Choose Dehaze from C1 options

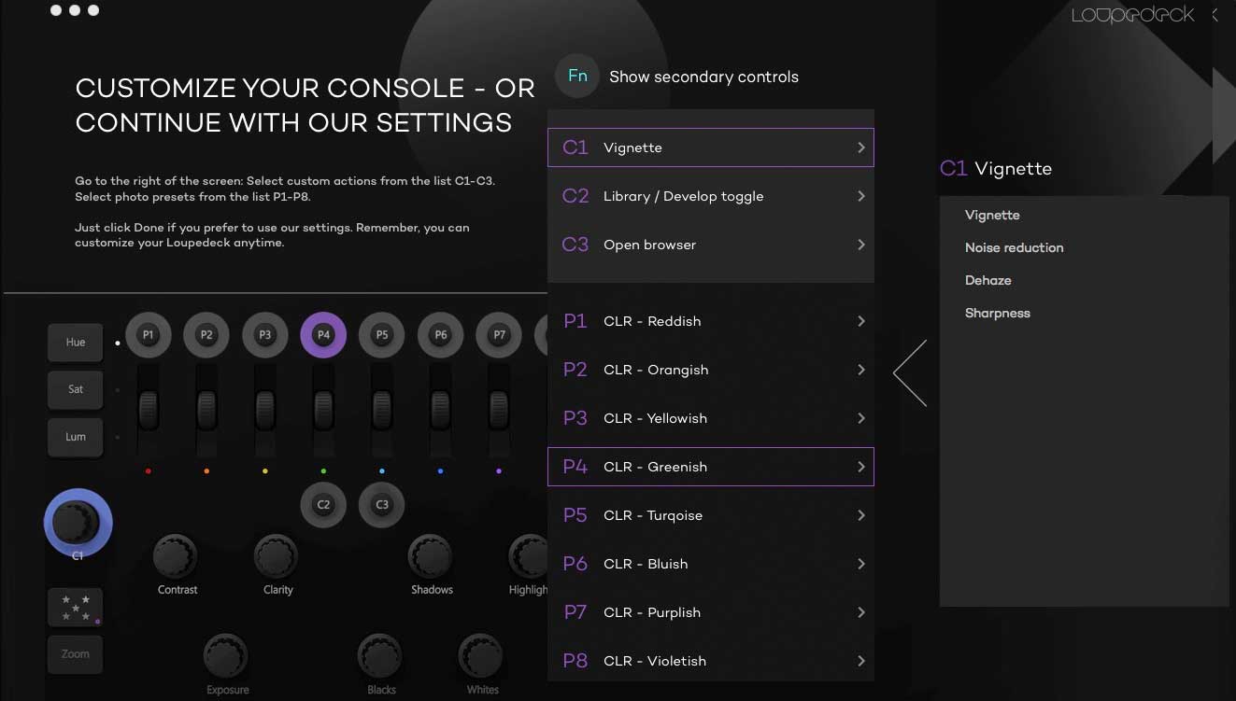coord(987,280)
